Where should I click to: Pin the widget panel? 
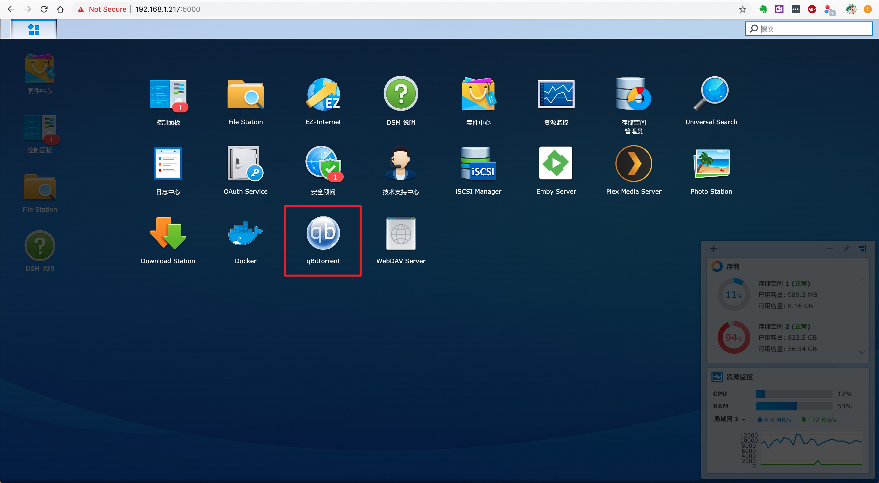coord(846,249)
